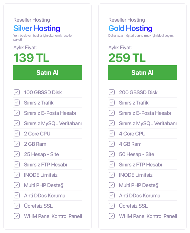Click Silver check icon for Anti DDos Koruma
The height and width of the screenshot is (233, 190).
click(x=17, y=196)
